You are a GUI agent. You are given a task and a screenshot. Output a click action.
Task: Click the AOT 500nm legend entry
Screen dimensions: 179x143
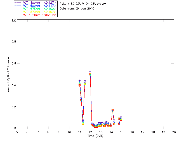[x=35, y=6]
